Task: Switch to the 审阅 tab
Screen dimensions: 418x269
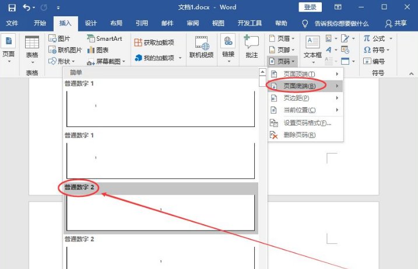Action: click(x=193, y=23)
